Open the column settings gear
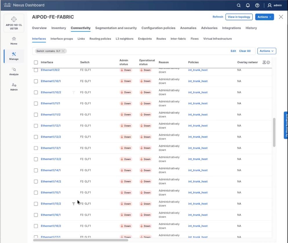288x243 pixels. tap(268, 62)
